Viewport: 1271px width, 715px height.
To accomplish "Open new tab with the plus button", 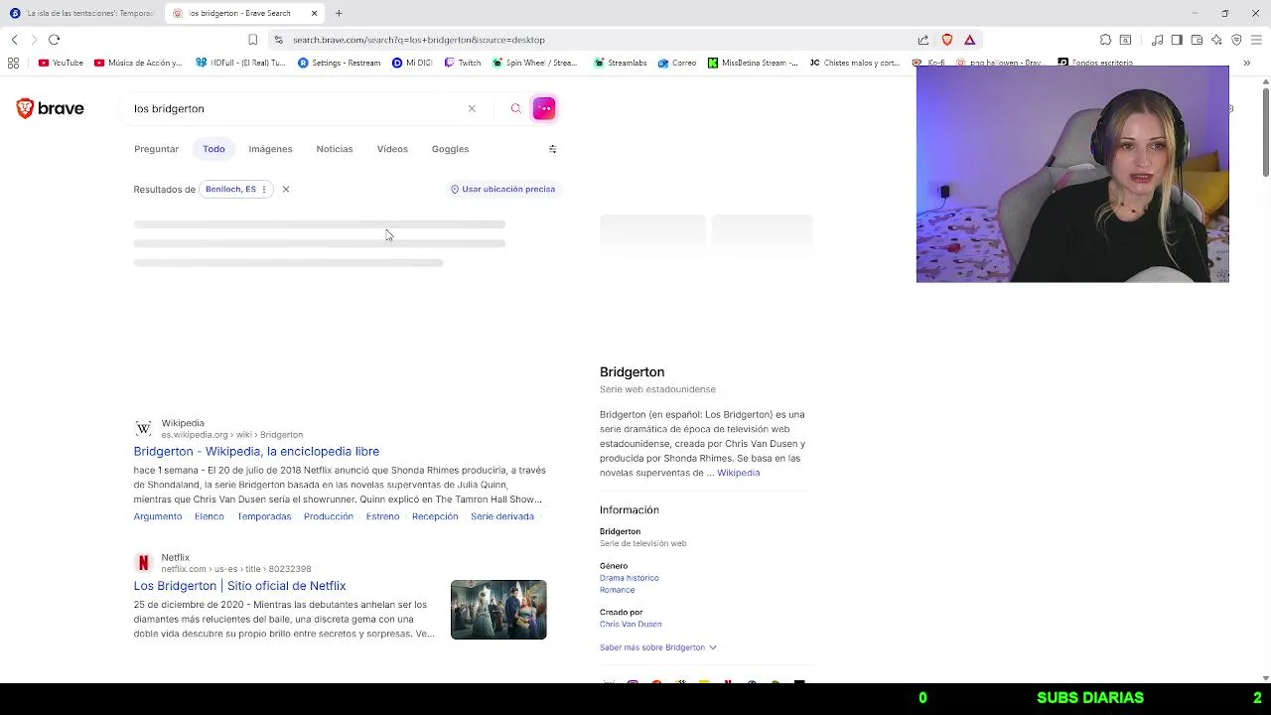I will pyautogui.click(x=339, y=13).
